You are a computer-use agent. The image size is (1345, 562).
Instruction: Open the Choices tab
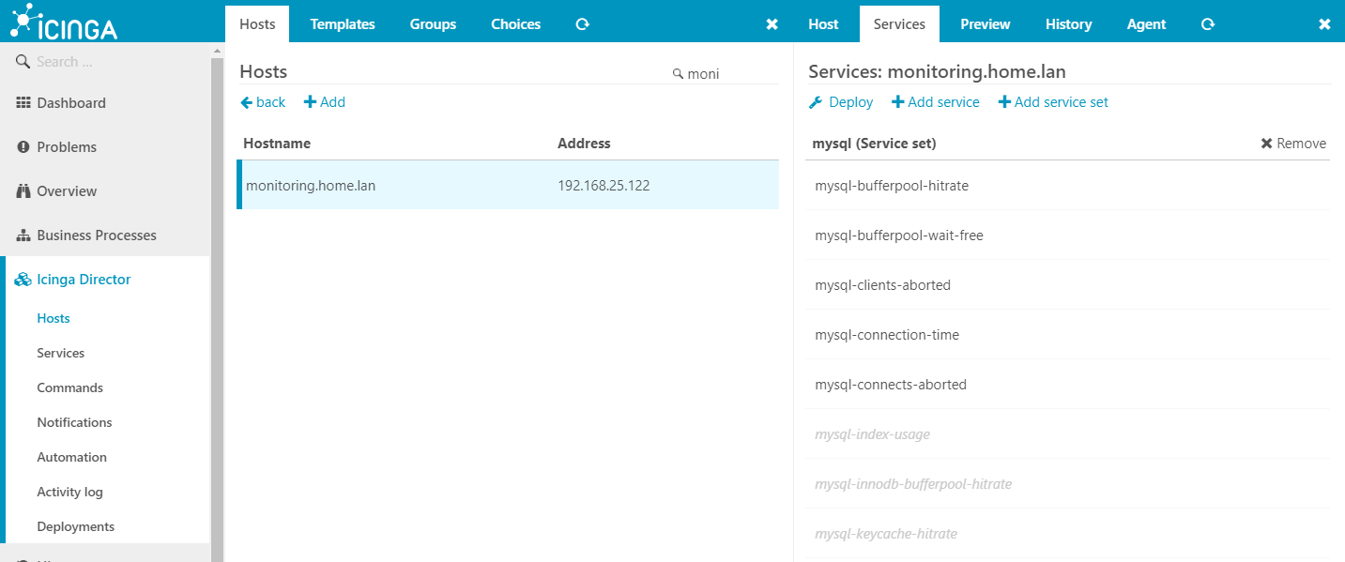515,23
